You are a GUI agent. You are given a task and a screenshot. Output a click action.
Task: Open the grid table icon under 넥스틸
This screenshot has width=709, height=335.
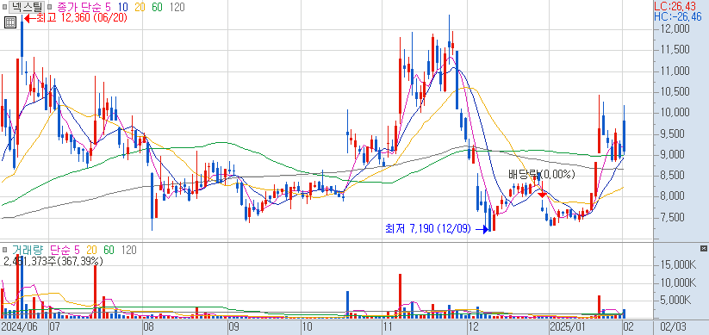coord(10,22)
